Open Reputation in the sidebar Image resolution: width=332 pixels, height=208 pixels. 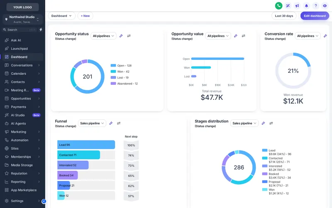point(22,173)
